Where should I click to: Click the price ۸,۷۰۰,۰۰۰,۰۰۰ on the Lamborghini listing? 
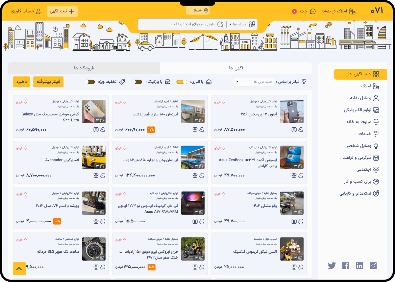pos(39,175)
